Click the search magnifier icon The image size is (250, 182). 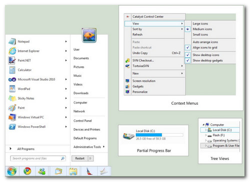62,159
